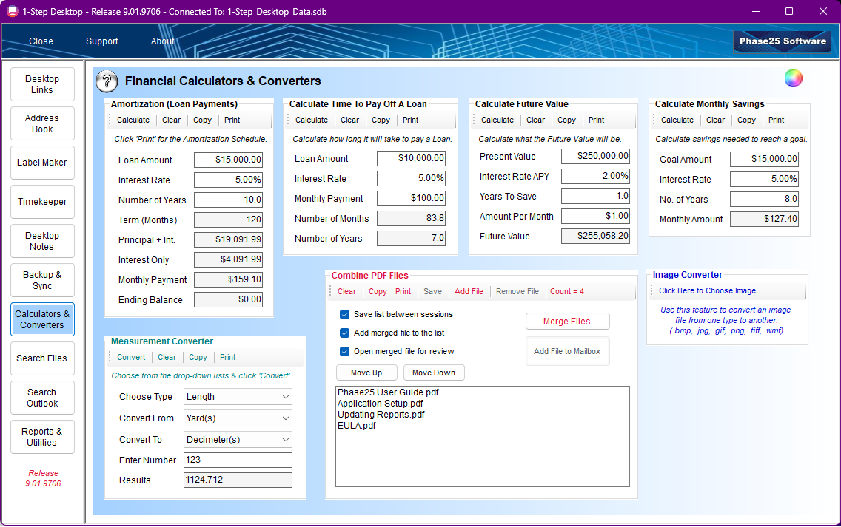Open the About menu
The height and width of the screenshot is (527, 841).
(162, 41)
